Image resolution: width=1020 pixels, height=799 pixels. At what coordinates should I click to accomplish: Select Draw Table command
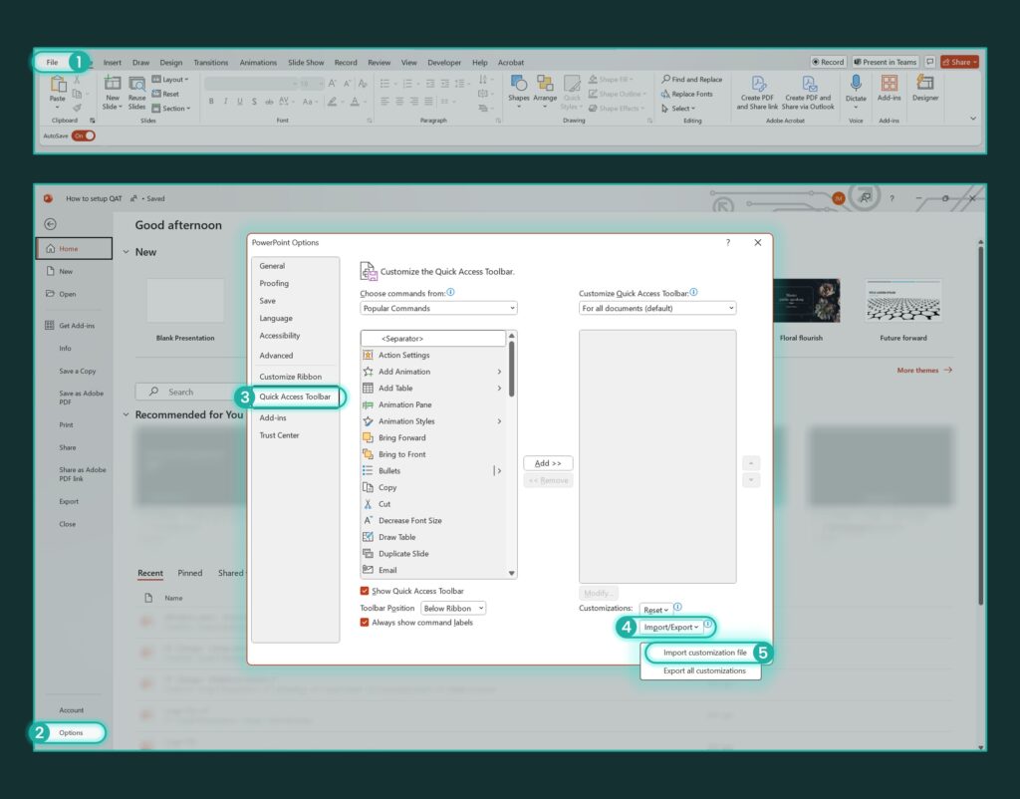point(432,537)
